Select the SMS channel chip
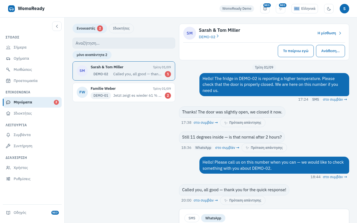This screenshot has height=223, width=357. 192,218
